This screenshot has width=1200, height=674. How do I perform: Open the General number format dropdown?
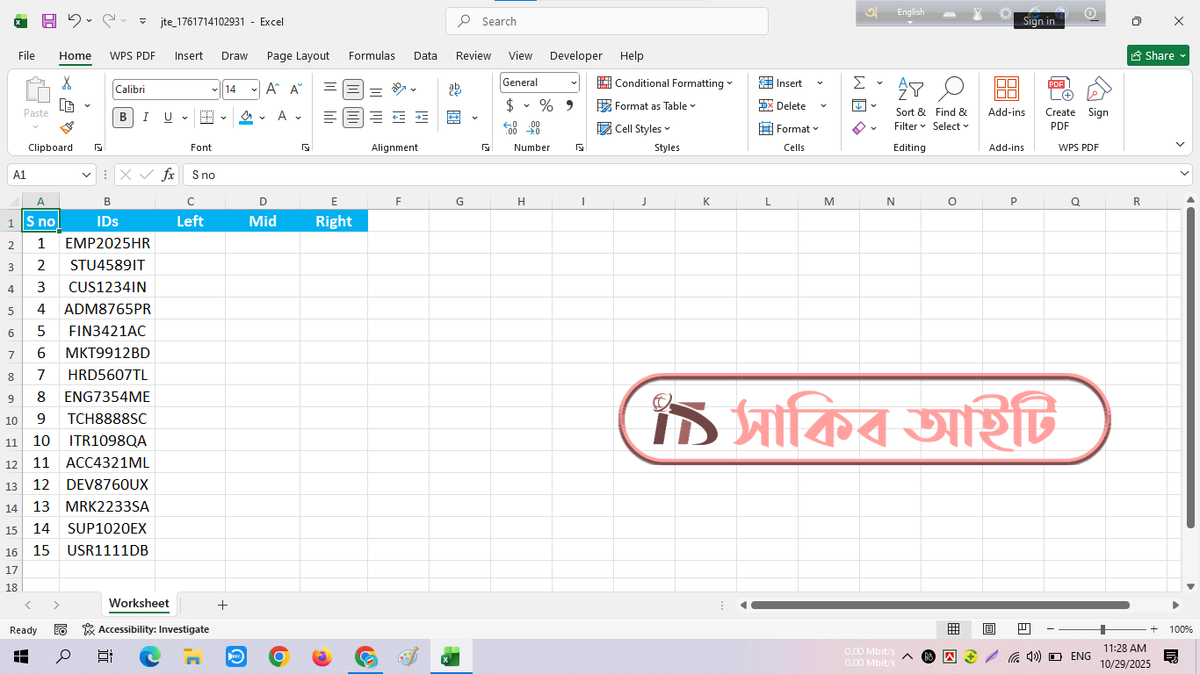coord(574,82)
